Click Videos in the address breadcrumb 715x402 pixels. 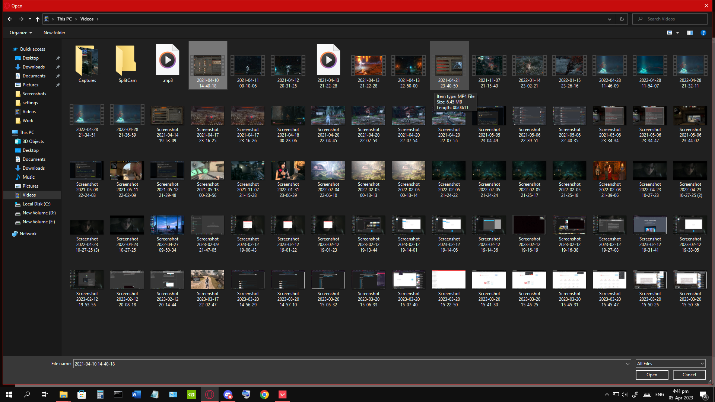(x=87, y=19)
